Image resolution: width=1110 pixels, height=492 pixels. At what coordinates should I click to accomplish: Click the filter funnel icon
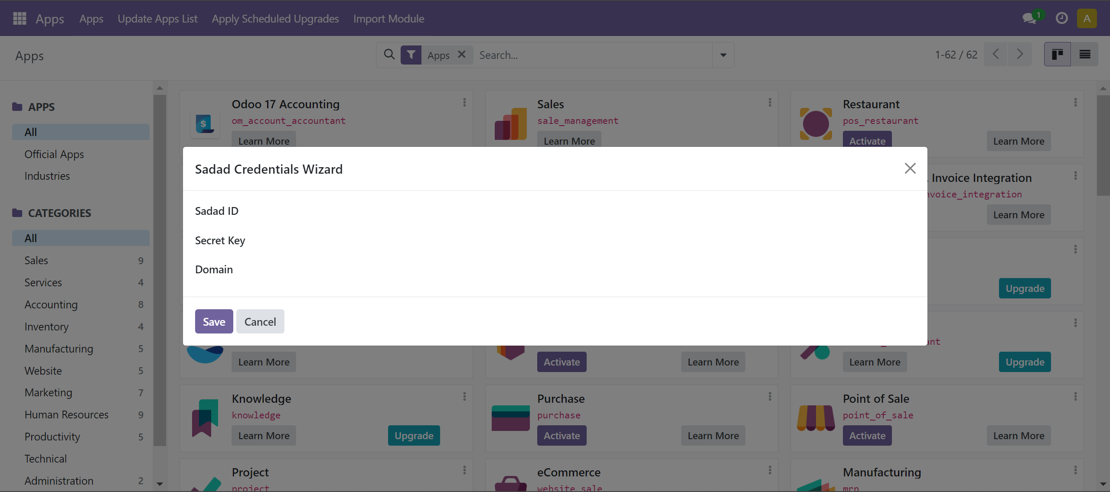tap(411, 55)
